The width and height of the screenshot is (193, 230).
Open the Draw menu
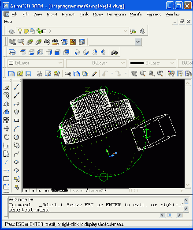[98, 14]
